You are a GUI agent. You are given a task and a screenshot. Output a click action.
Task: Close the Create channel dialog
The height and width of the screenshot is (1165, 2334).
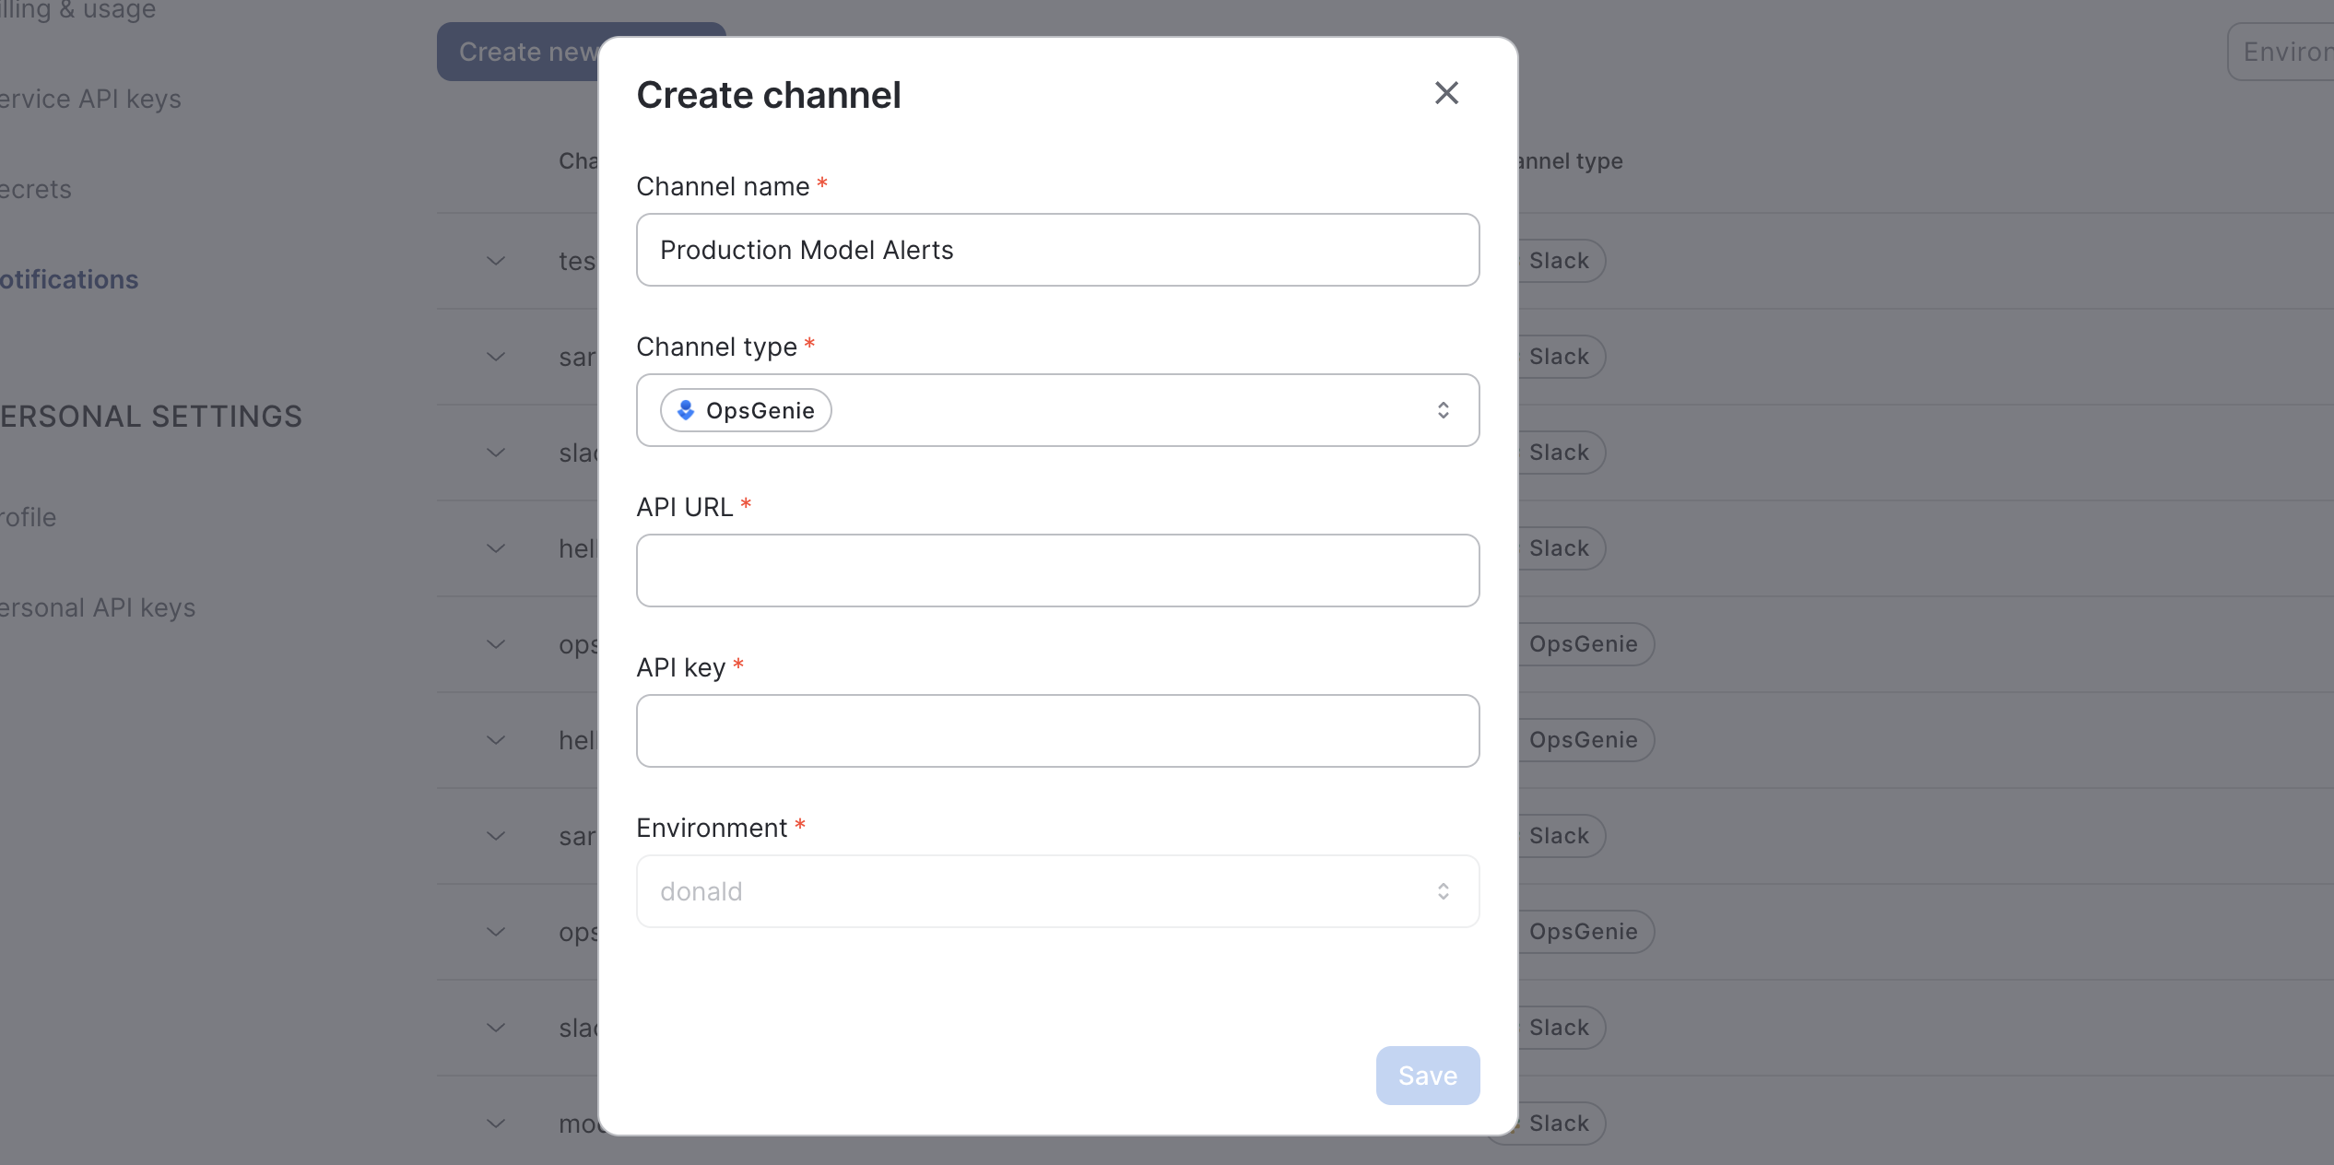point(1446,93)
